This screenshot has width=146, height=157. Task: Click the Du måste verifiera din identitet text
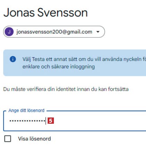click(66, 89)
